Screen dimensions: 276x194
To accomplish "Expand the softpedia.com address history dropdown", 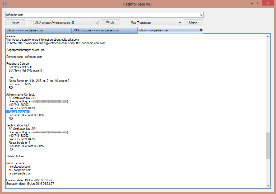I will point(201,15).
